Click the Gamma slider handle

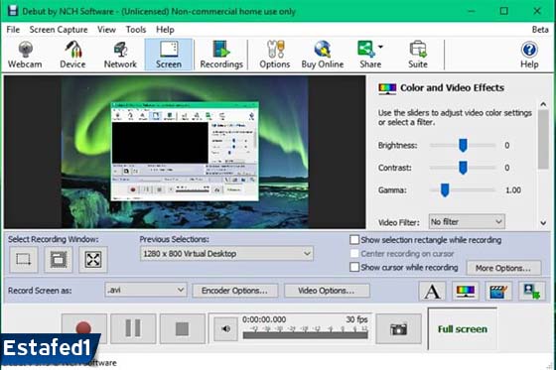pos(445,190)
